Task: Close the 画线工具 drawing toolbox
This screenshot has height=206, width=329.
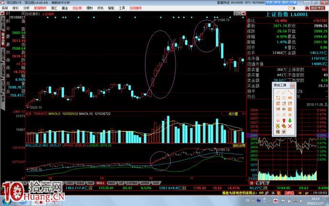Action: click(292, 85)
